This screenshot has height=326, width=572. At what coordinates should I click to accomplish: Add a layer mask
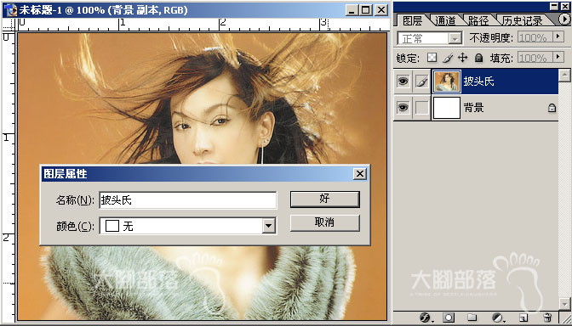coord(449,318)
